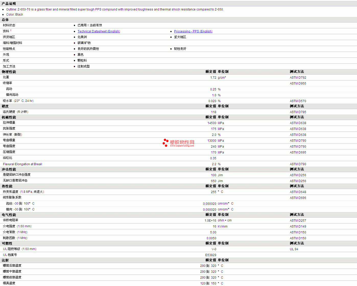Click the 注射成型 processing method value
The width and height of the screenshot is (357, 286).
84,66
